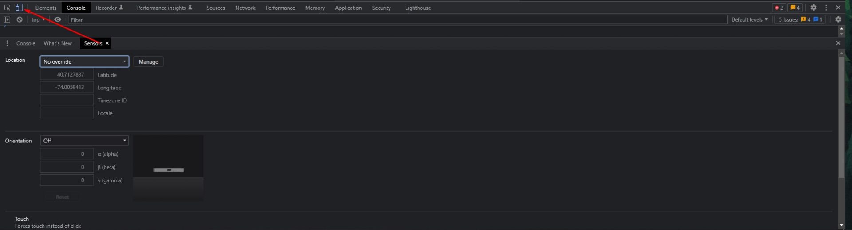Viewport: 852px width, 230px height.
Task: Click the beta orientation input
Action: click(x=67, y=167)
